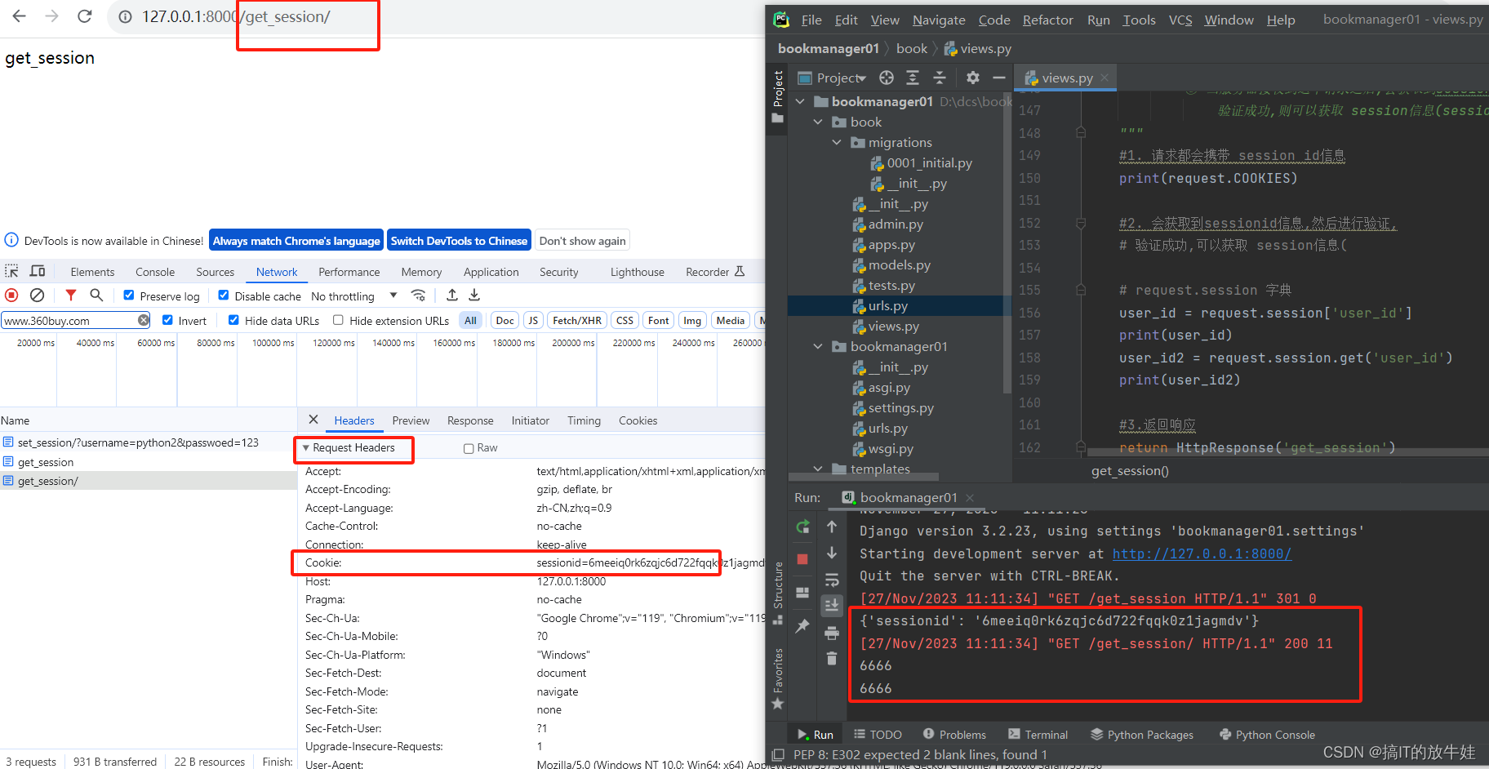Enable Hide extension URLs checkbox
The image size is (1489, 769).
(x=338, y=320)
